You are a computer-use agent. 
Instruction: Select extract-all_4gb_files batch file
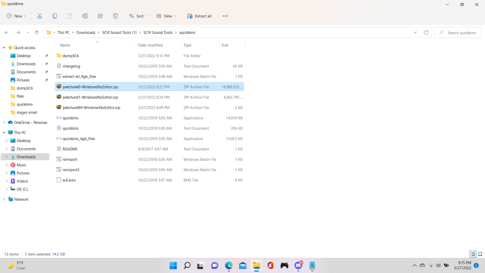pos(149,76)
